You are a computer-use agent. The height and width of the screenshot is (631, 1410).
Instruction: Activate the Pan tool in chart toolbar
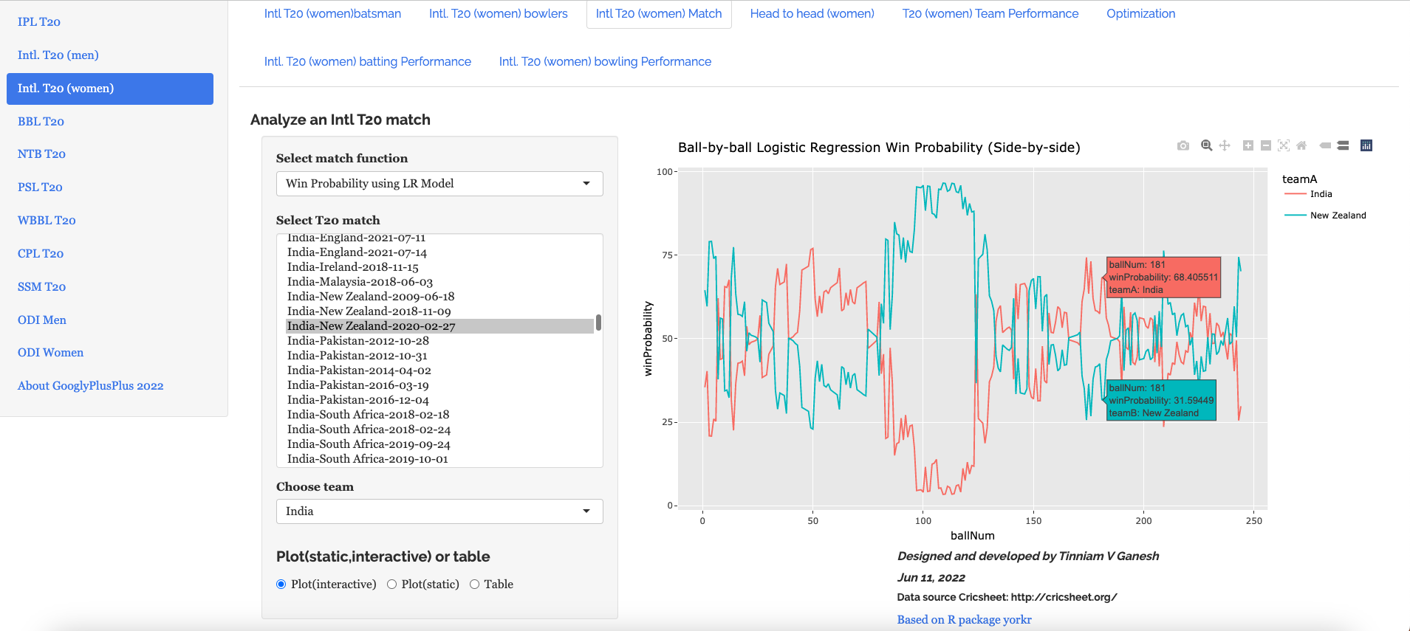[1225, 146]
